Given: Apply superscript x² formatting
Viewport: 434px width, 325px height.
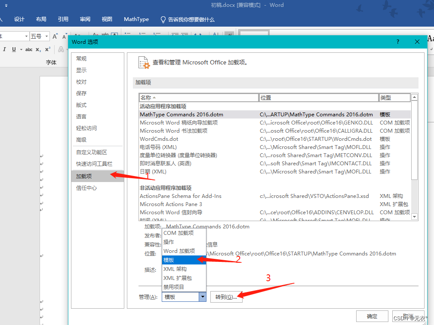Looking at the screenshot, I should point(48,49).
